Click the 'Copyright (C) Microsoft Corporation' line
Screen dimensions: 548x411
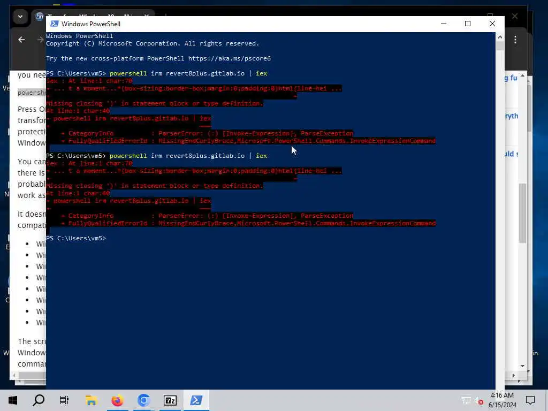153,43
